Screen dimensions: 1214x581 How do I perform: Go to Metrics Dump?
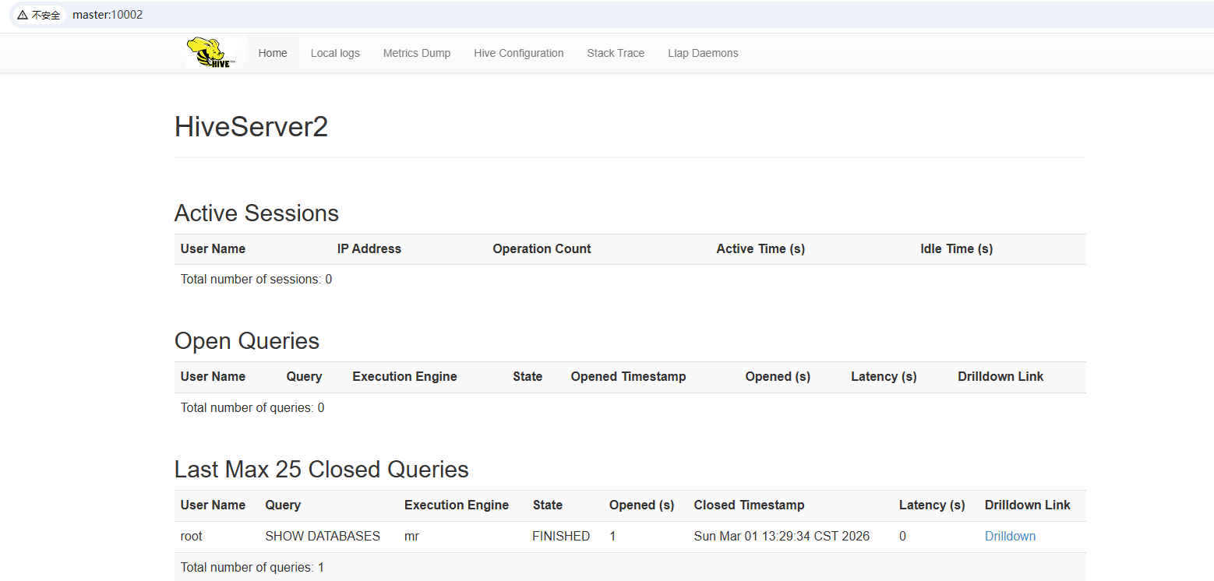tap(417, 53)
